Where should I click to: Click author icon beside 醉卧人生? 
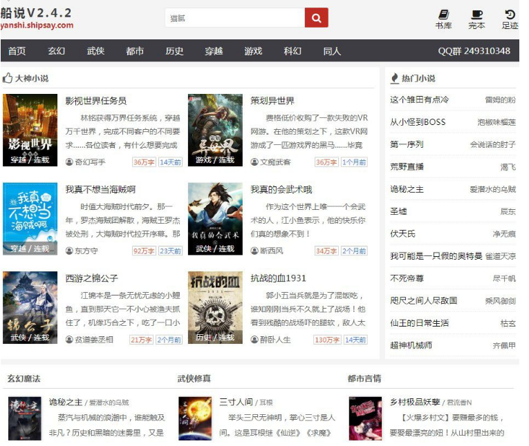pos(254,340)
